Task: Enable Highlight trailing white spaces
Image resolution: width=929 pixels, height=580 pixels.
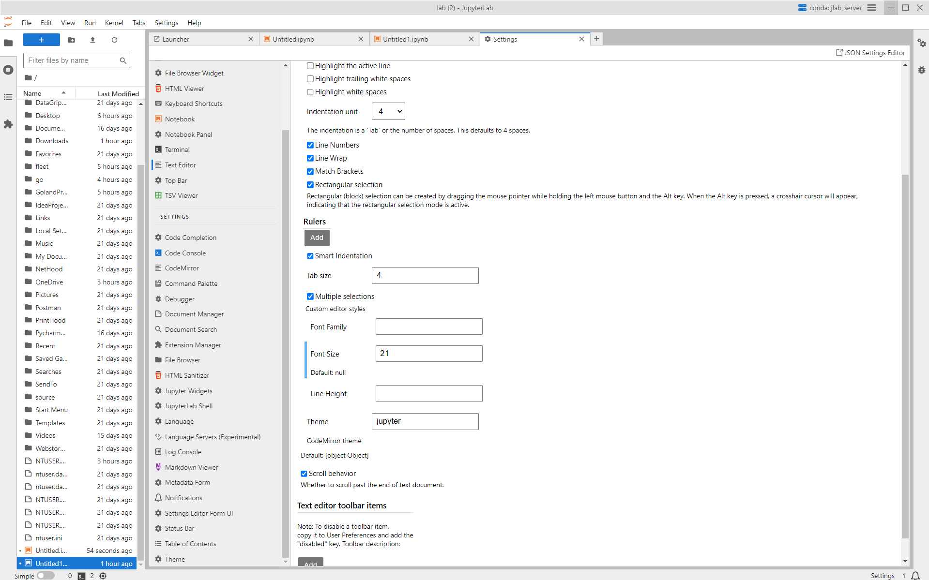Action: pos(310,78)
